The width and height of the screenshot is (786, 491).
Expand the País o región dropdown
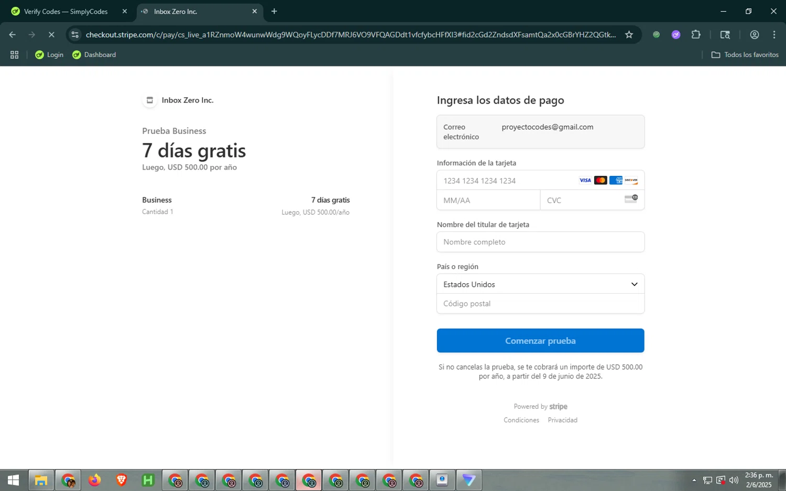tap(540, 284)
